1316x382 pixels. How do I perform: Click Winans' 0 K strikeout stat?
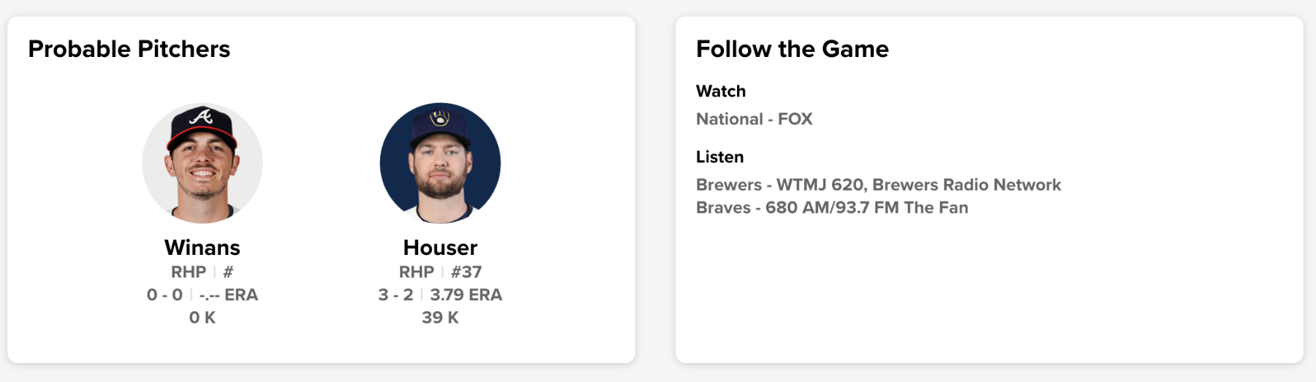coord(203,318)
